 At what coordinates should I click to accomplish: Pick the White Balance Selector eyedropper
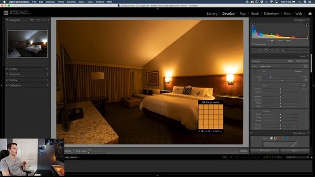click(x=254, y=72)
